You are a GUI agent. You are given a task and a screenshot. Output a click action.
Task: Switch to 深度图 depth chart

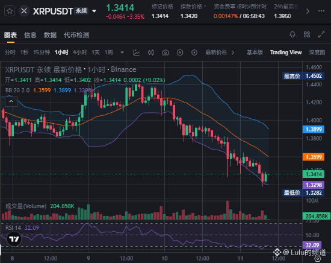[x=317, y=52]
